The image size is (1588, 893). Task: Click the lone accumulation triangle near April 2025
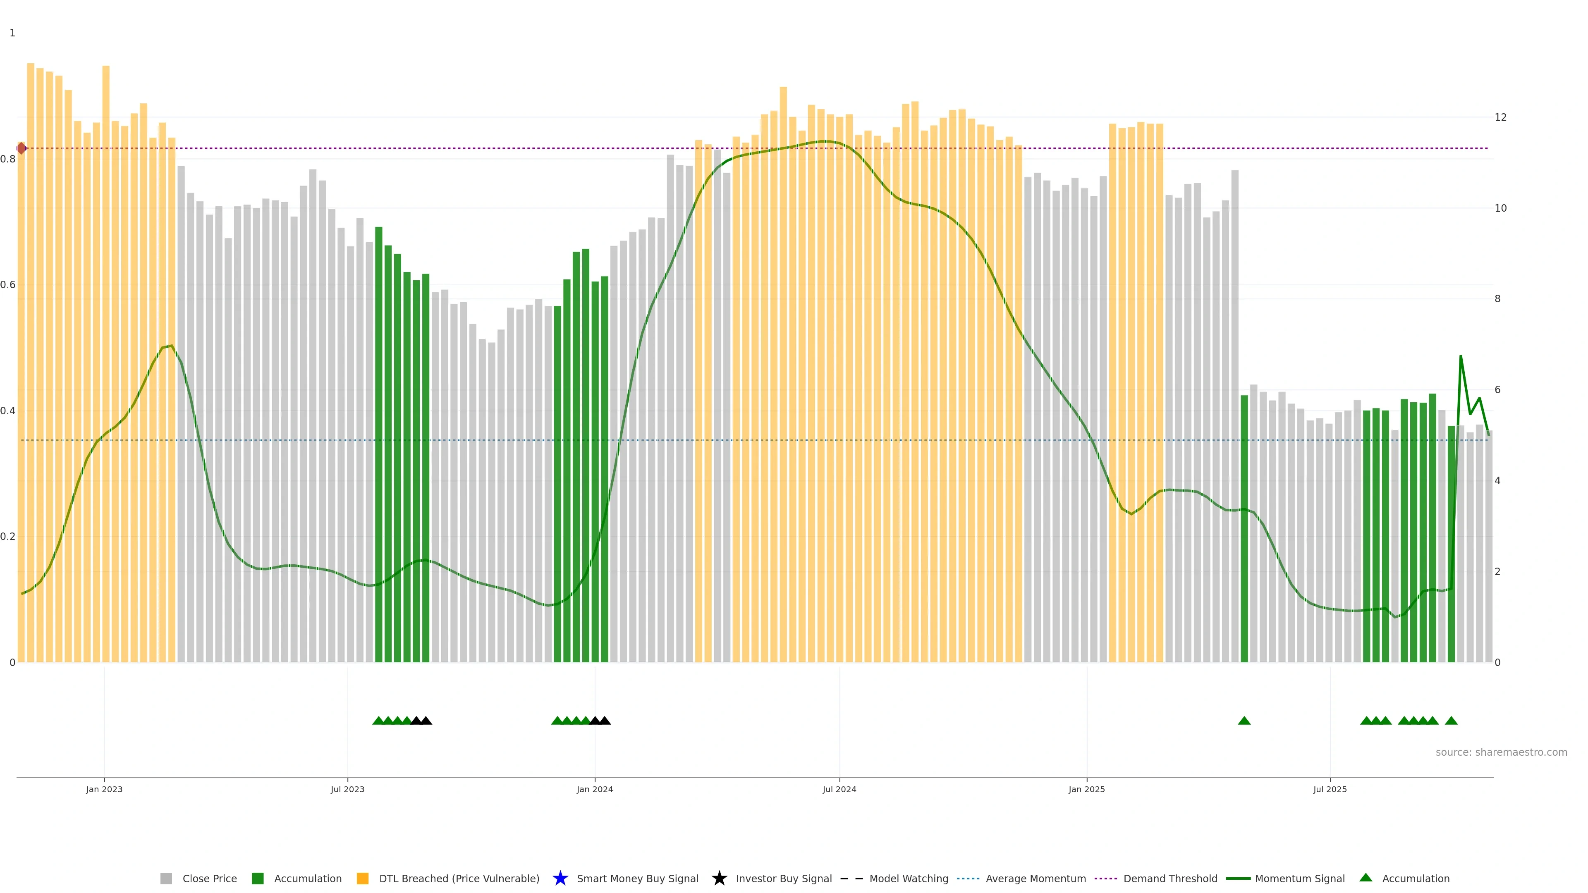click(1244, 721)
